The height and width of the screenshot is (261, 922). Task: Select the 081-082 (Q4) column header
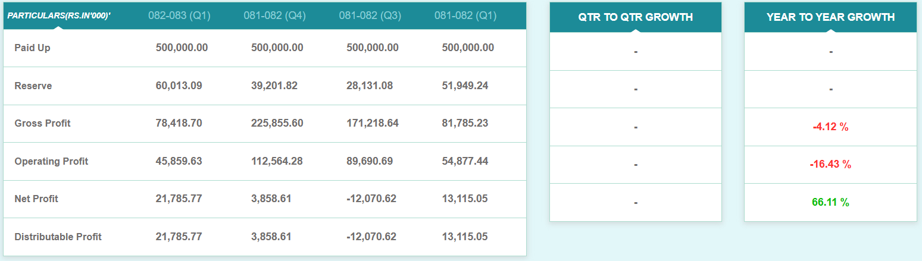pos(274,15)
